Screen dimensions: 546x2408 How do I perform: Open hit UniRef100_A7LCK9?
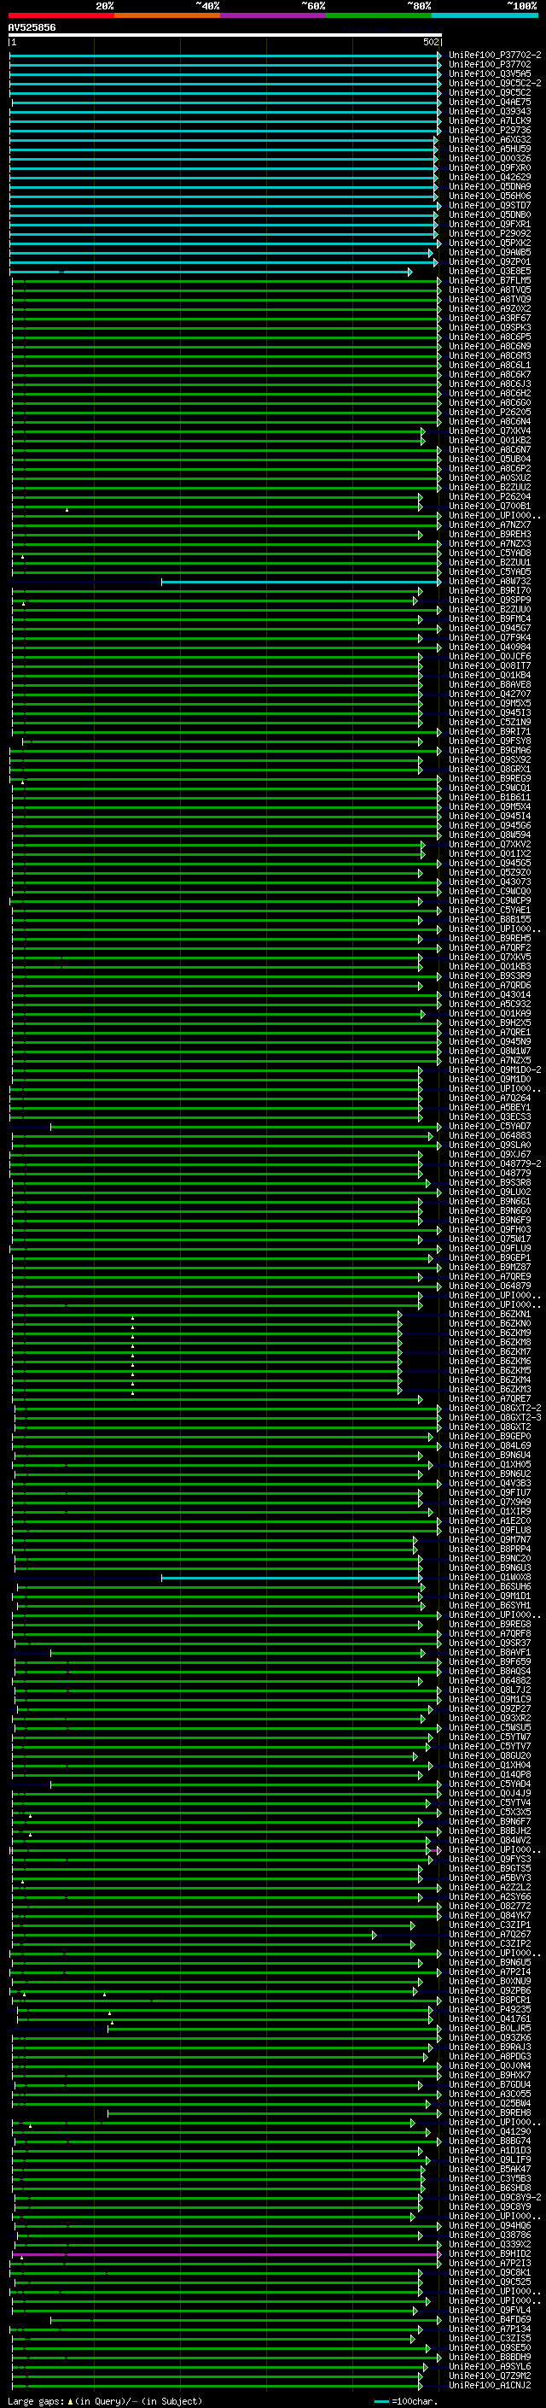(490, 120)
